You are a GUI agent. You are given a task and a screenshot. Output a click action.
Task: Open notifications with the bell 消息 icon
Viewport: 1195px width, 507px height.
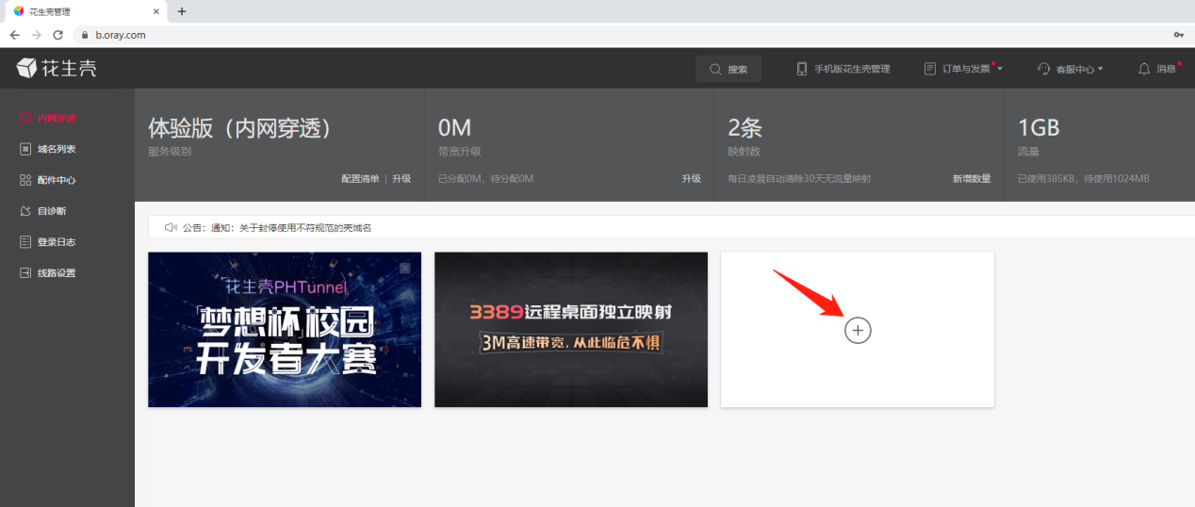[1159, 69]
